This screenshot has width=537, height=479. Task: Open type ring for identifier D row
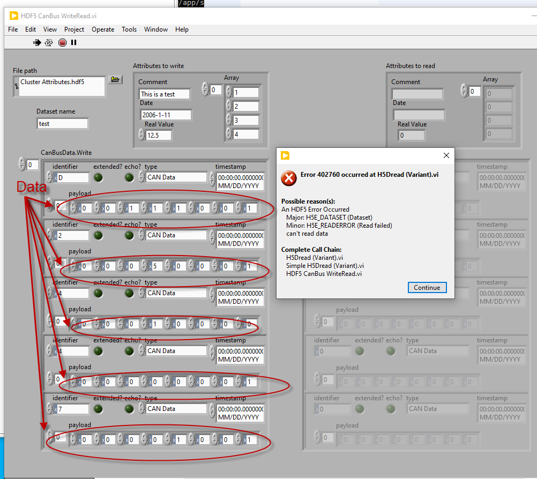(176, 177)
